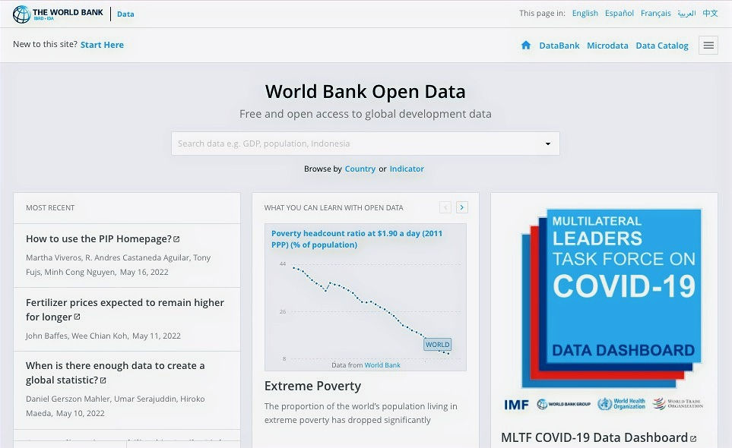Expand the search box dropdown arrow
This screenshot has height=448, width=732.
pyautogui.click(x=548, y=144)
